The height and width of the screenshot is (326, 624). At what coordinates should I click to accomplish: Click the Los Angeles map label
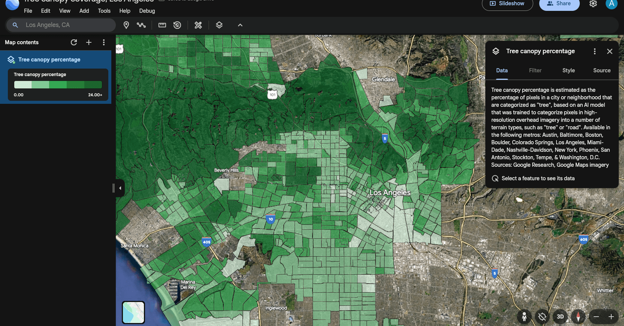(x=390, y=193)
